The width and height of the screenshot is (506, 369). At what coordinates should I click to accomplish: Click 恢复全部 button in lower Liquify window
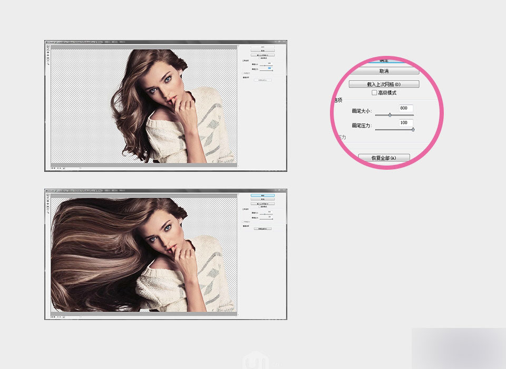[262, 229]
